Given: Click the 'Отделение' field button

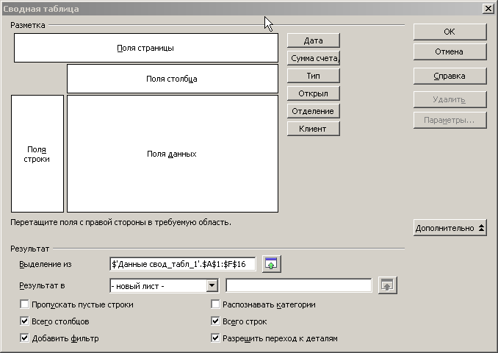Looking at the screenshot, I should (313, 111).
